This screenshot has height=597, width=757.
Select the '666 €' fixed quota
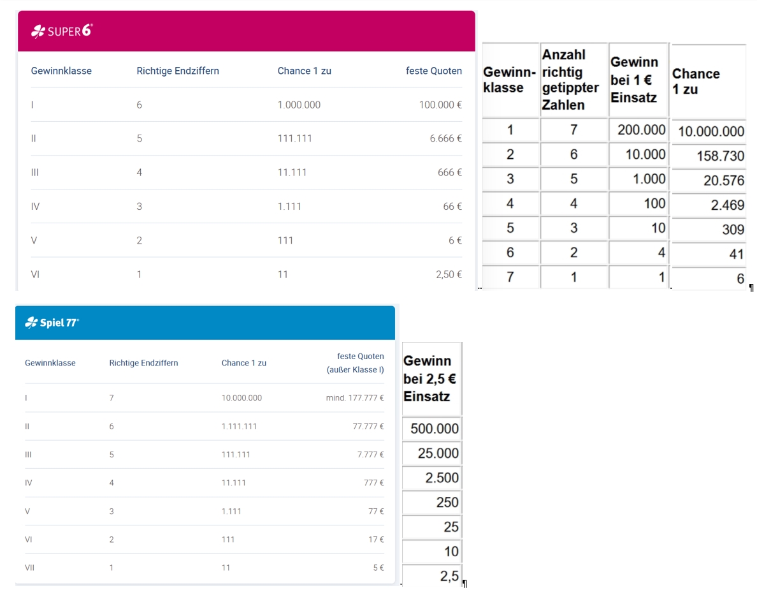(449, 173)
